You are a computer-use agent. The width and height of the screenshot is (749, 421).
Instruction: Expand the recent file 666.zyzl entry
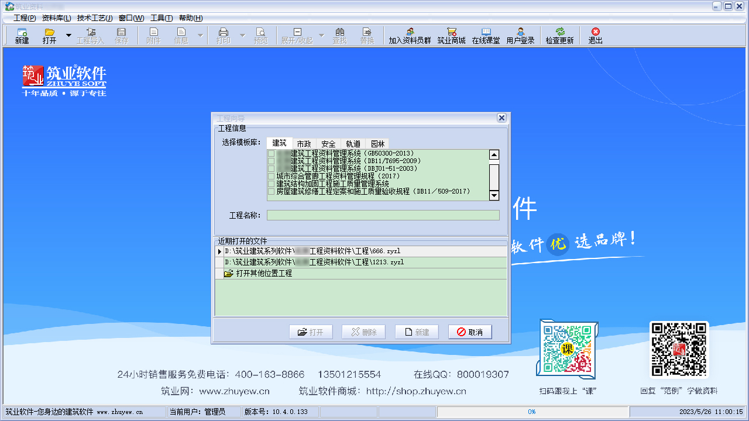coord(220,251)
